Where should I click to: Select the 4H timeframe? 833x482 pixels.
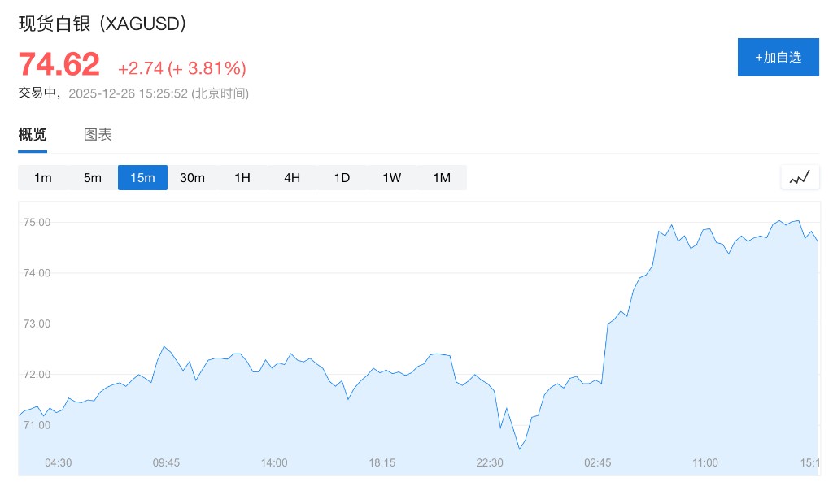click(x=292, y=178)
